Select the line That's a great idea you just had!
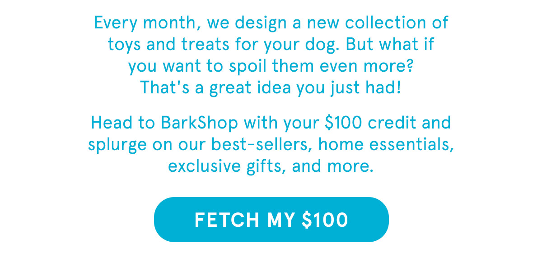The height and width of the screenshot is (280, 542). (271, 87)
